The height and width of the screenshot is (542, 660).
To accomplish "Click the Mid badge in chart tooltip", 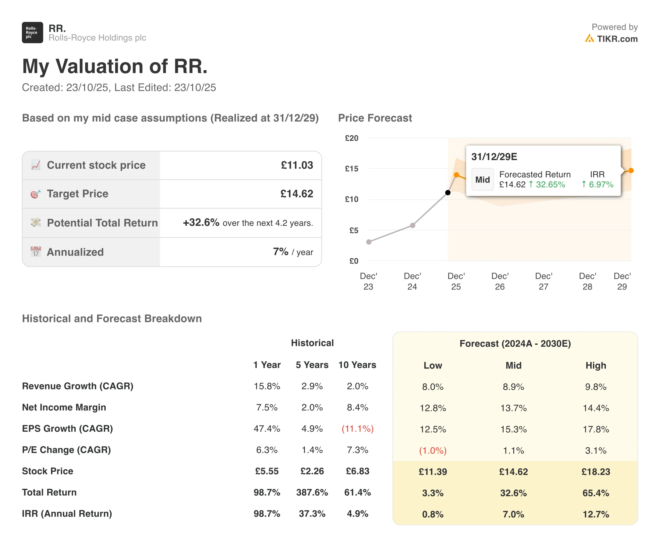I will tap(482, 179).
